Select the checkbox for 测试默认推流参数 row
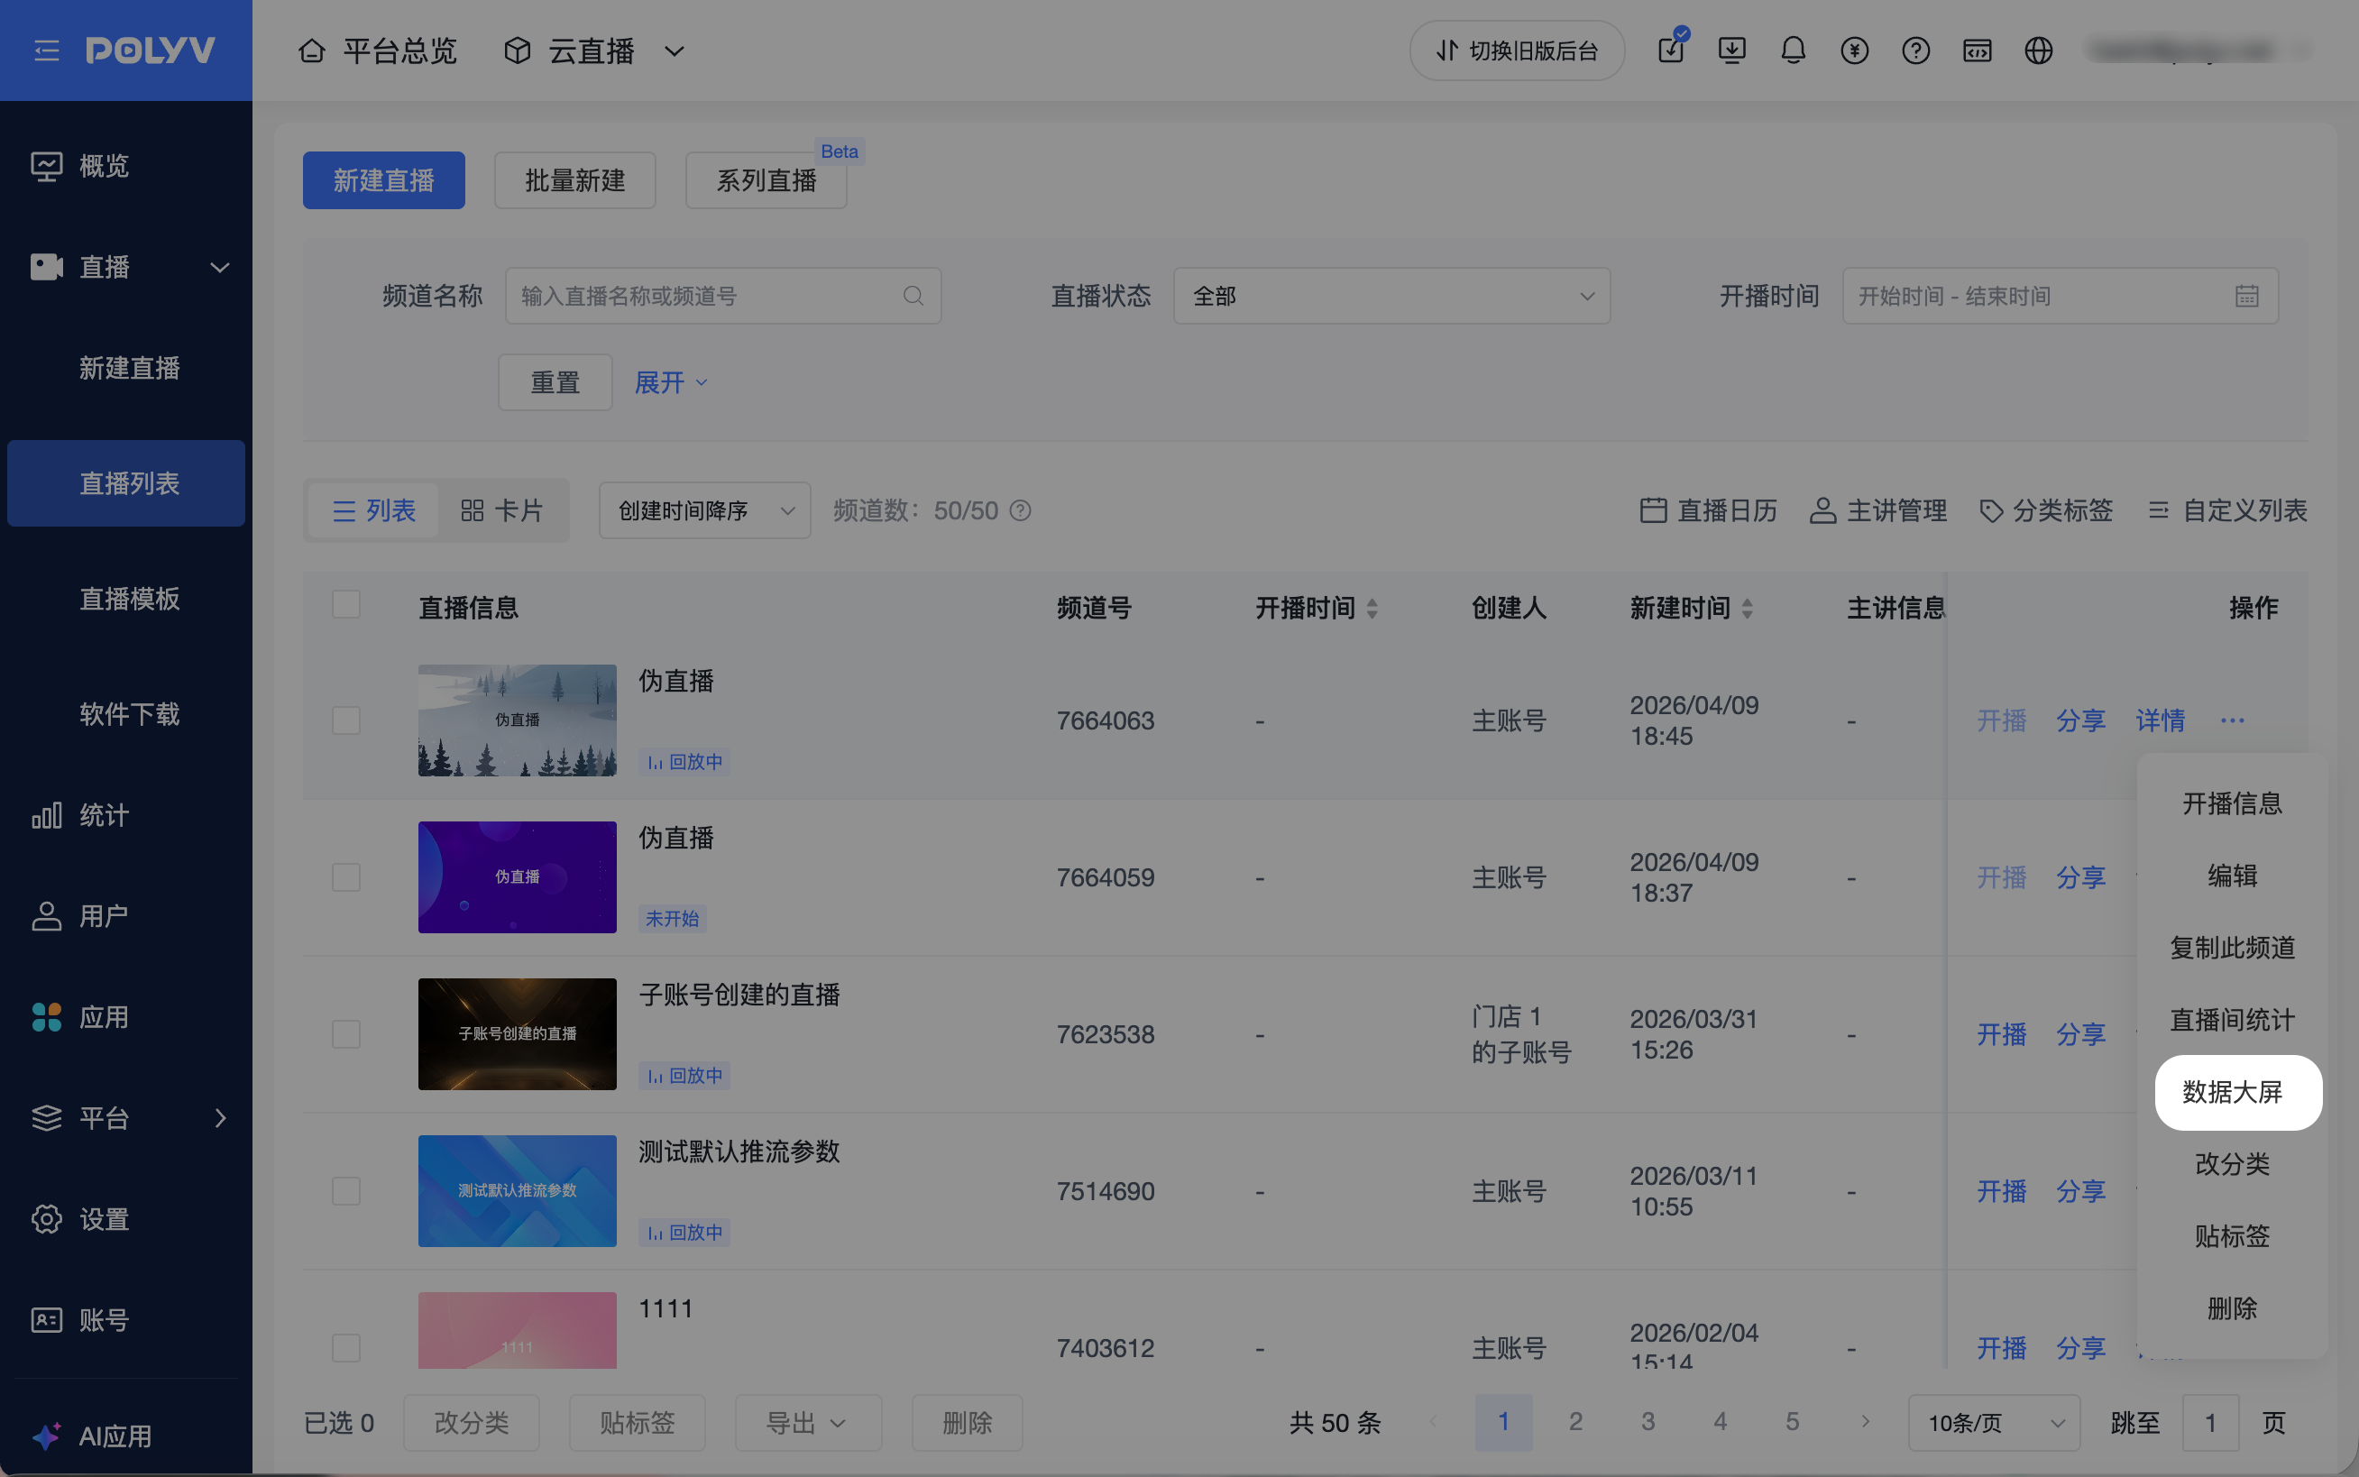2359x1477 pixels. [x=345, y=1191]
